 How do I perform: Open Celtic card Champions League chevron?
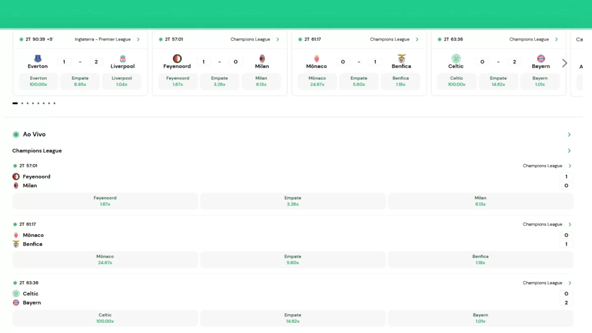(557, 39)
